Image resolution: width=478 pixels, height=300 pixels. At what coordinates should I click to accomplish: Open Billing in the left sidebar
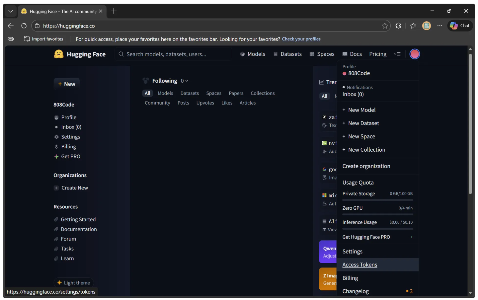point(65,147)
